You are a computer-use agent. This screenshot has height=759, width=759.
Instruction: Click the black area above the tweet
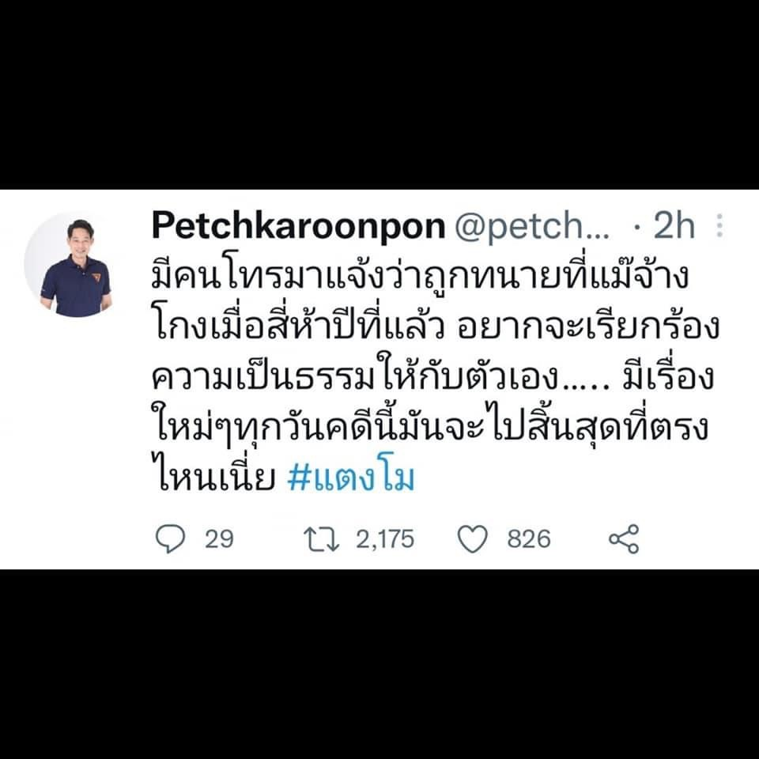379,94
